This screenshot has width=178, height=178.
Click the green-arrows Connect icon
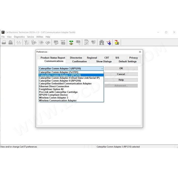(71, 42)
